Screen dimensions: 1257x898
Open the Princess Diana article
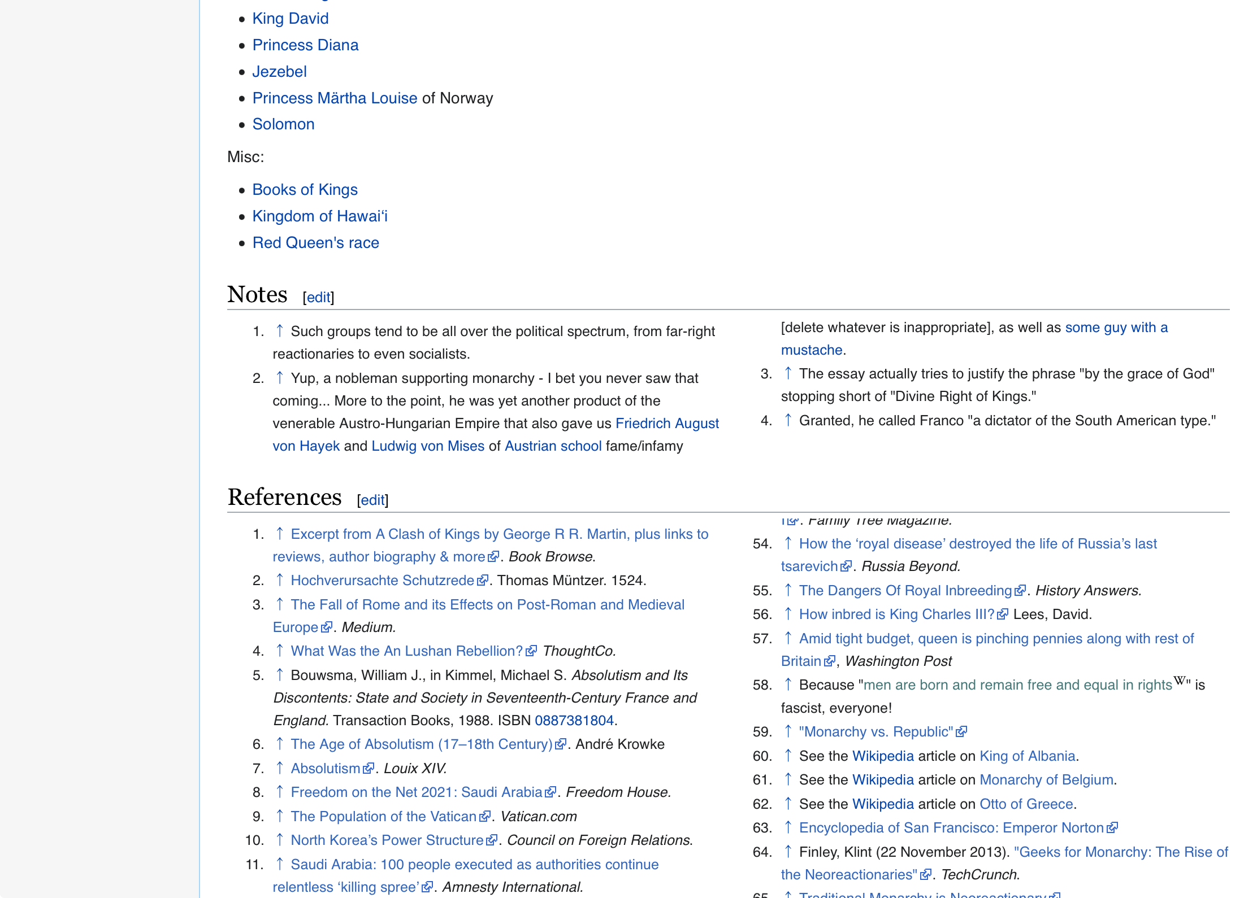305,45
